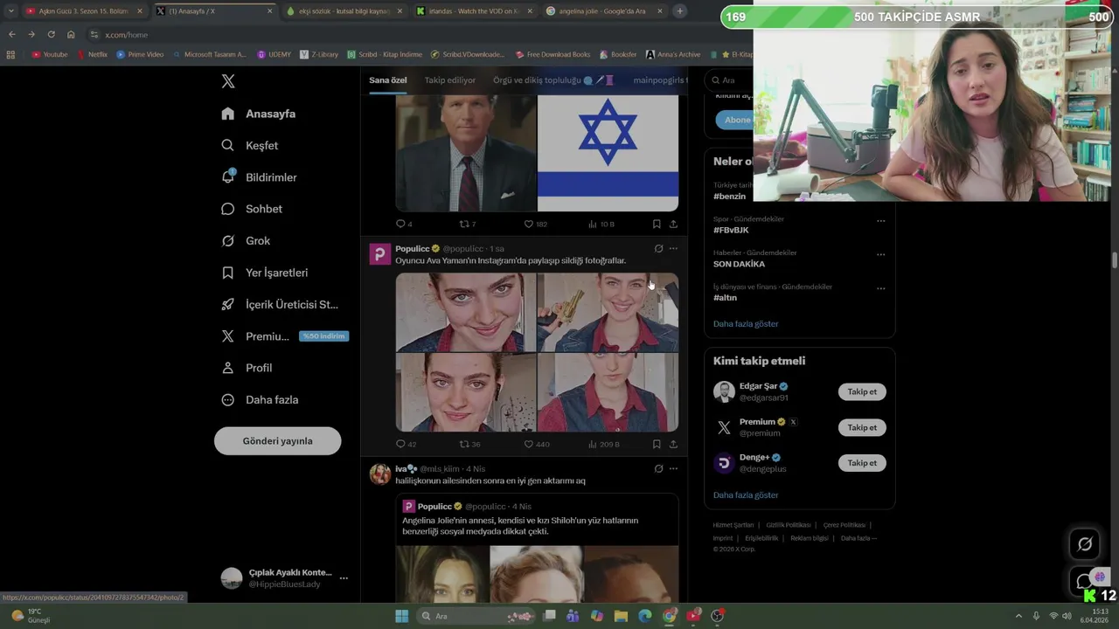View stats of post with 209 B views
This screenshot has width=1119, height=629.
(x=603, y=445)
